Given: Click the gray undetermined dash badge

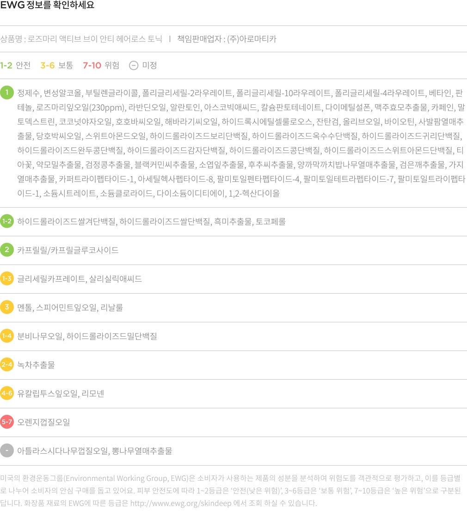Looking at the screenshot, I should pos(7,450).
